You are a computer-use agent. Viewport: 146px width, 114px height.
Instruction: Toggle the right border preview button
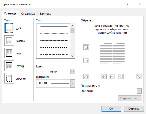[121, 77]
